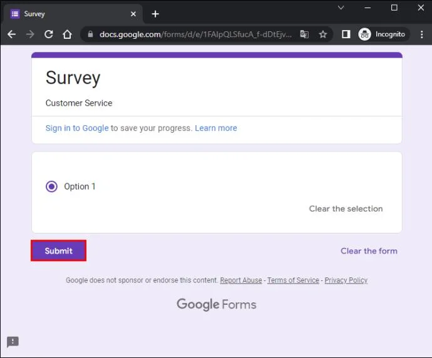
Task: Click the translate page icon
Action: tap(304, 34)
